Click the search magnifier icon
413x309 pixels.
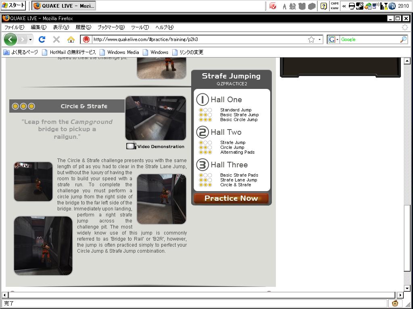(403, 39)
